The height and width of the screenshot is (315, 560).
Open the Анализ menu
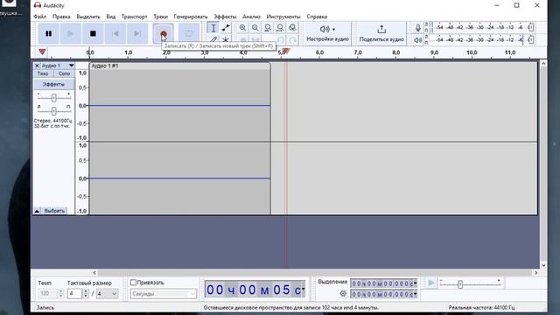coord(251,17)
